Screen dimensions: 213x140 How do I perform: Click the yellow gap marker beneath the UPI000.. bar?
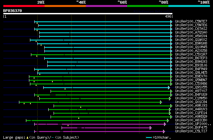[x=68, y=125]
